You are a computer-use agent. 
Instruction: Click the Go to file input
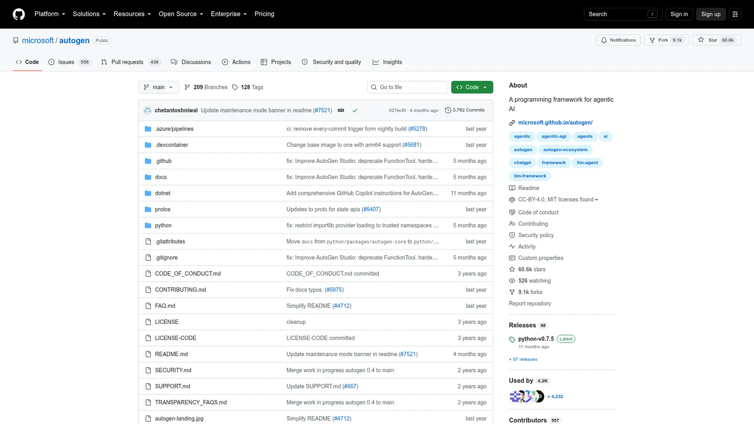click(x=407, y=87)
